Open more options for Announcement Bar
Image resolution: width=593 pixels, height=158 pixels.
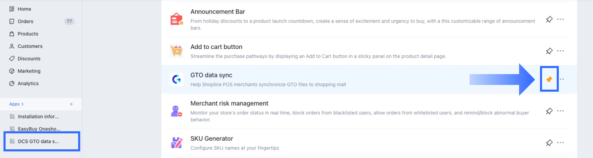coord(561,19)
